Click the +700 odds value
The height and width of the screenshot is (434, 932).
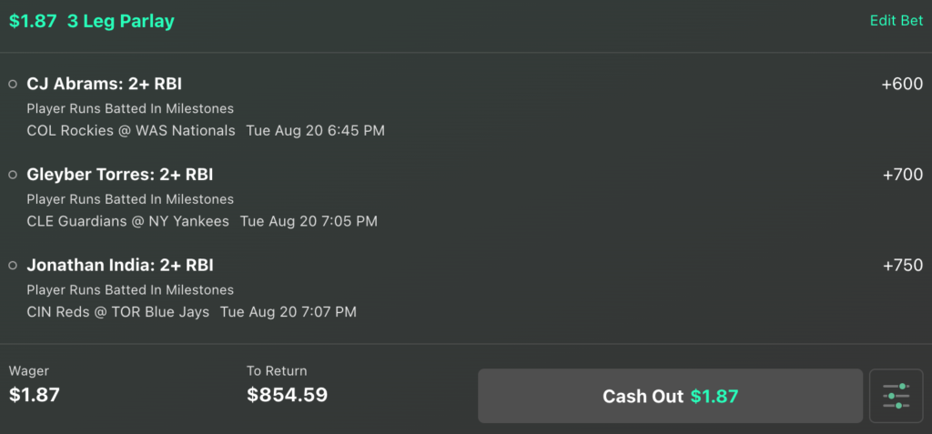pyautogui.click(x=902, y=175)
